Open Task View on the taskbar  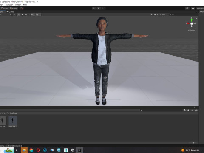17,150
